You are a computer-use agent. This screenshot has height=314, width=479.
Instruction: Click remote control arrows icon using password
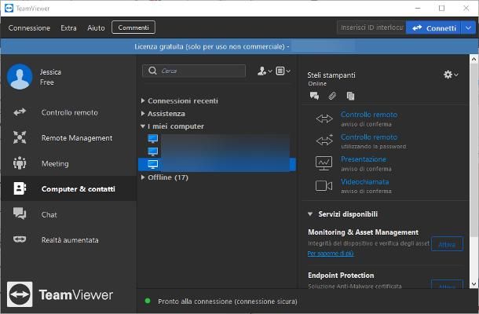coord(324,140)
